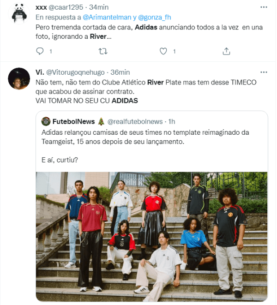Open the 34min timestamp on first tweet
Viewport: 277px width, 305px height.
[99, 7]
